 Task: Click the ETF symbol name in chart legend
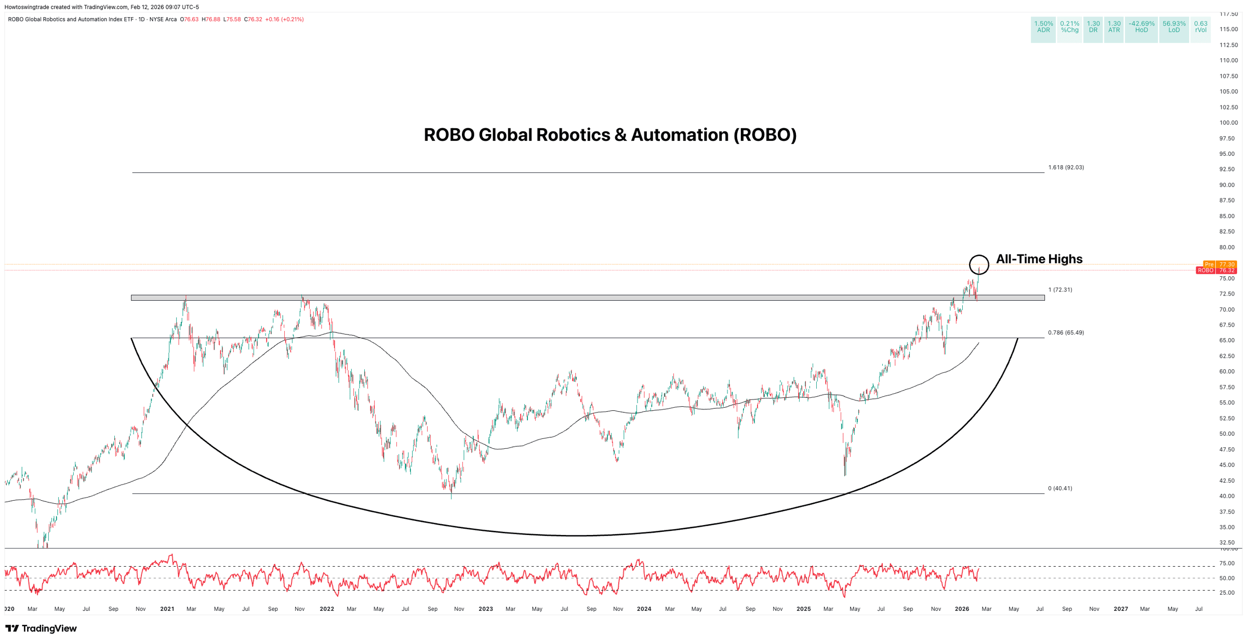pos(71,19)
